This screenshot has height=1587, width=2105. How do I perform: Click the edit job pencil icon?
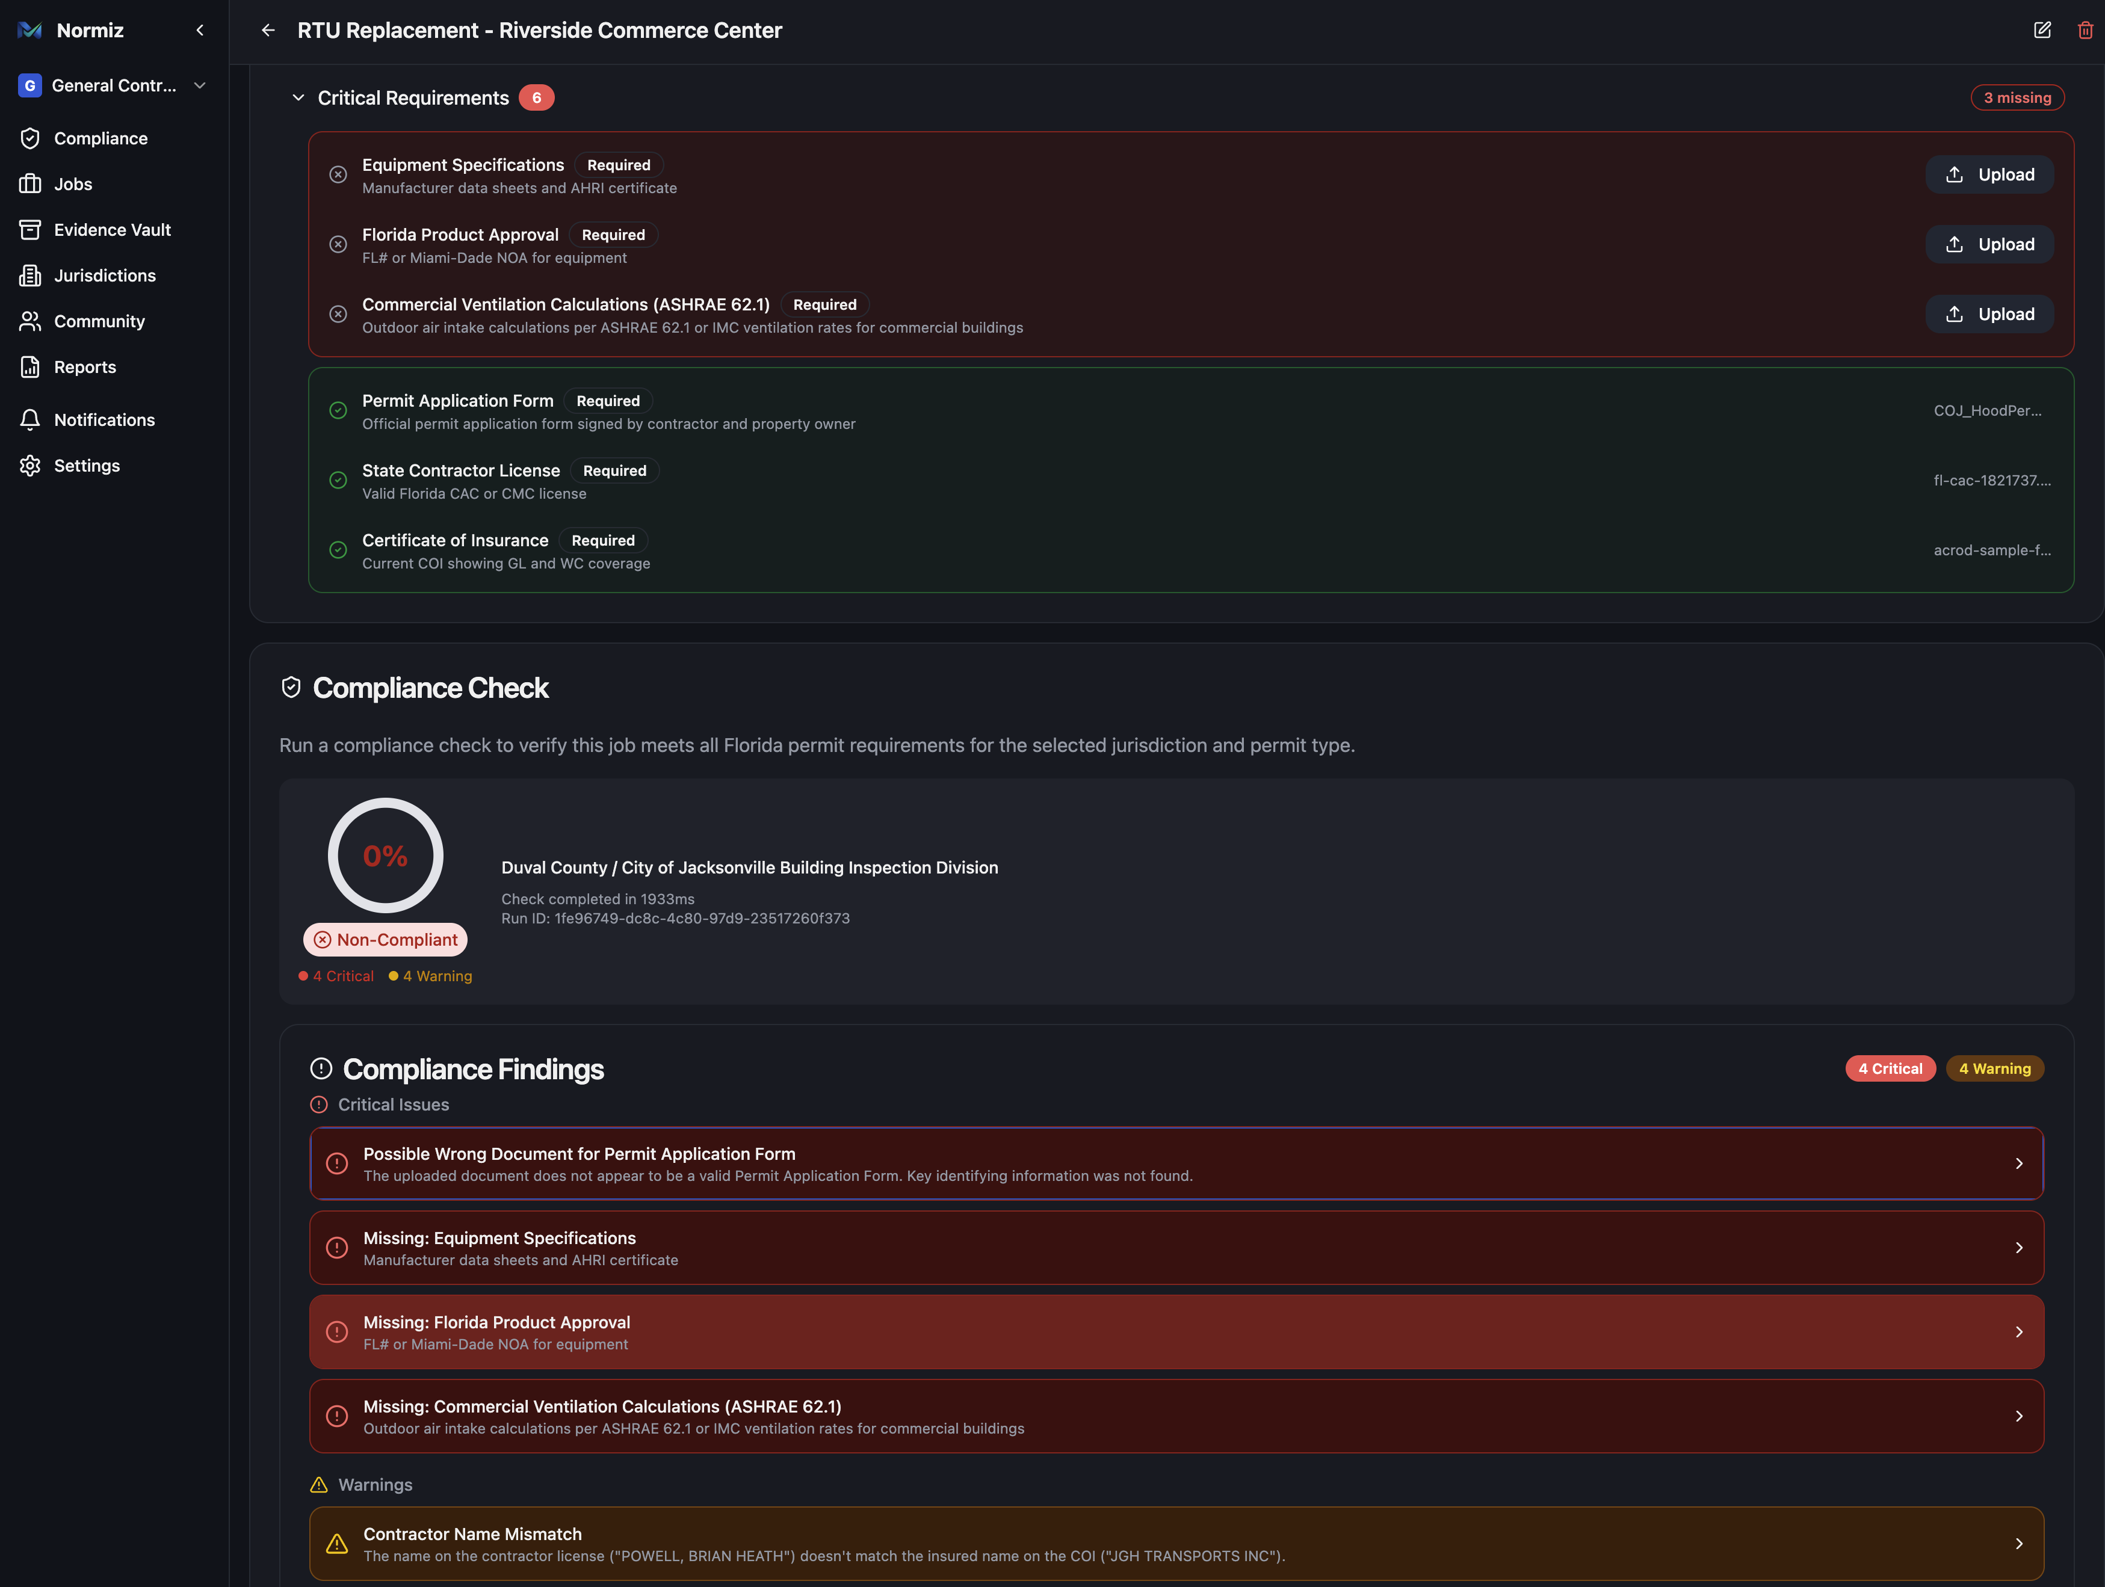tap(2042, 31)
